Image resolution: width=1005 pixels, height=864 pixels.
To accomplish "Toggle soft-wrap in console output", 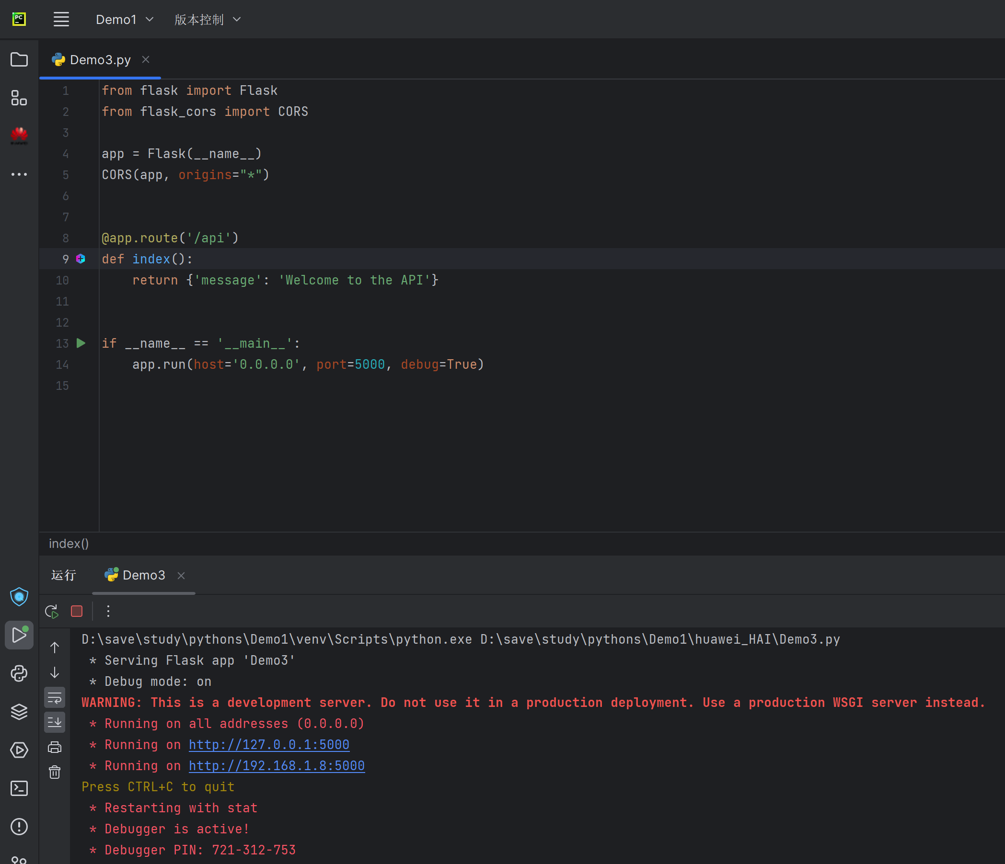I will (55, 698).
